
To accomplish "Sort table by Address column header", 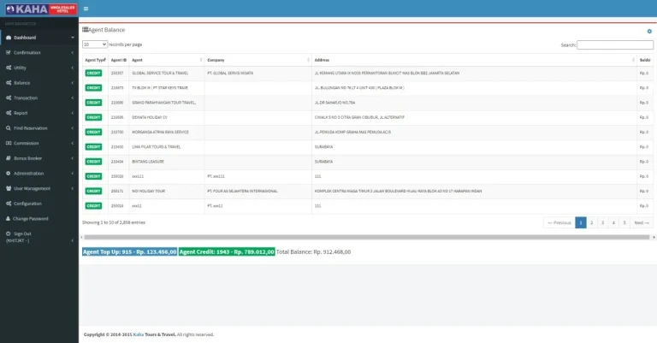I will coord(474,60).
